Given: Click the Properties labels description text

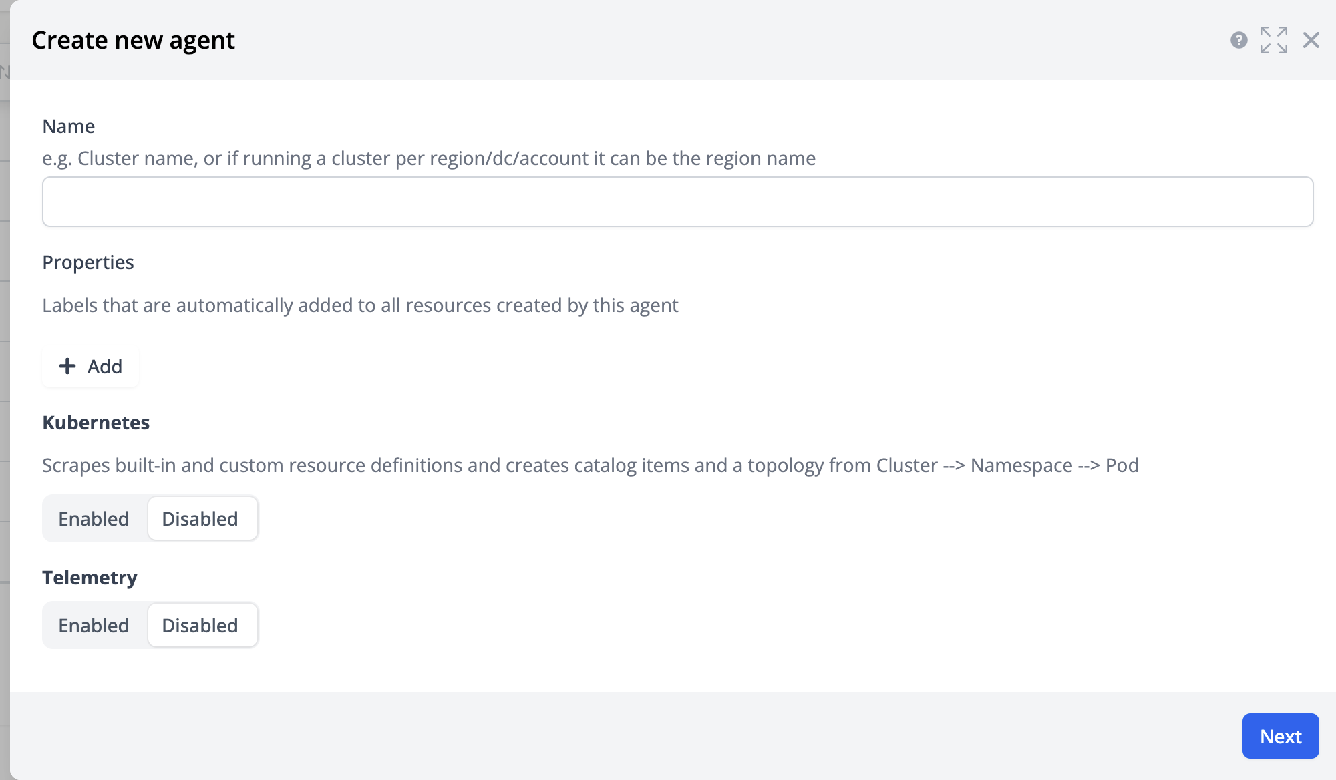Looking at the screenshot, I should point(360,305).
